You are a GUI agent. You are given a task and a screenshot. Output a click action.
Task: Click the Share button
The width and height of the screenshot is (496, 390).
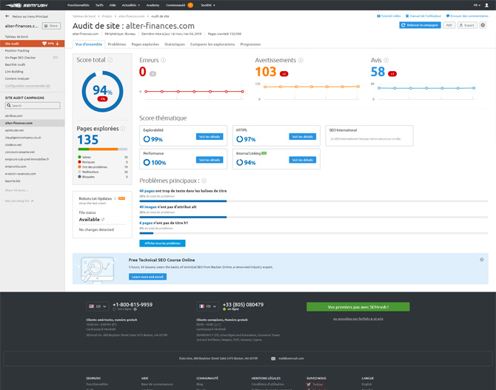51,26
